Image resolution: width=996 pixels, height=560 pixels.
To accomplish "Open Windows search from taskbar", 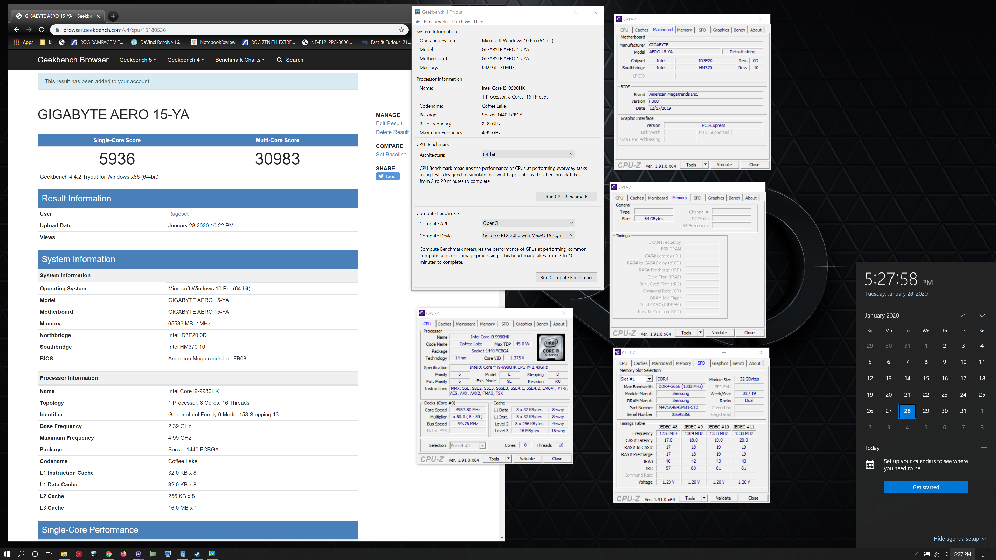I will coord(21,554).
